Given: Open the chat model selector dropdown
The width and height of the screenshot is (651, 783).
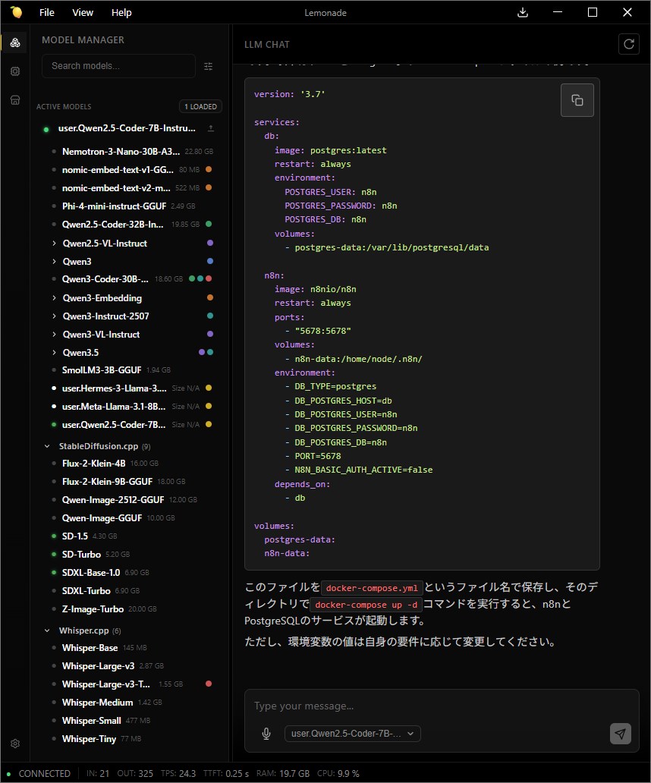Looking at the screenshot, I should click(x=353, y=734).
